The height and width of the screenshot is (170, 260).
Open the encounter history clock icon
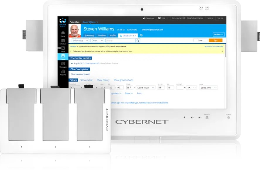[141, 35]
